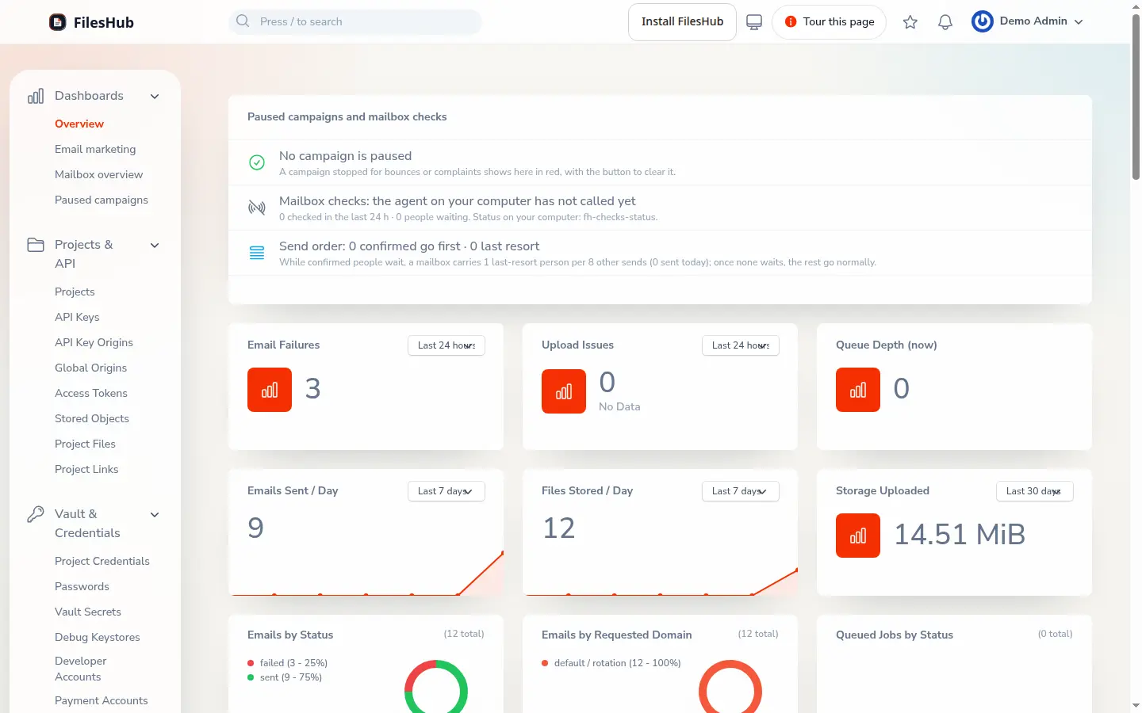Screen dimensions: 1142x713
Task: Open notifications bell
Action: (945, 22)
